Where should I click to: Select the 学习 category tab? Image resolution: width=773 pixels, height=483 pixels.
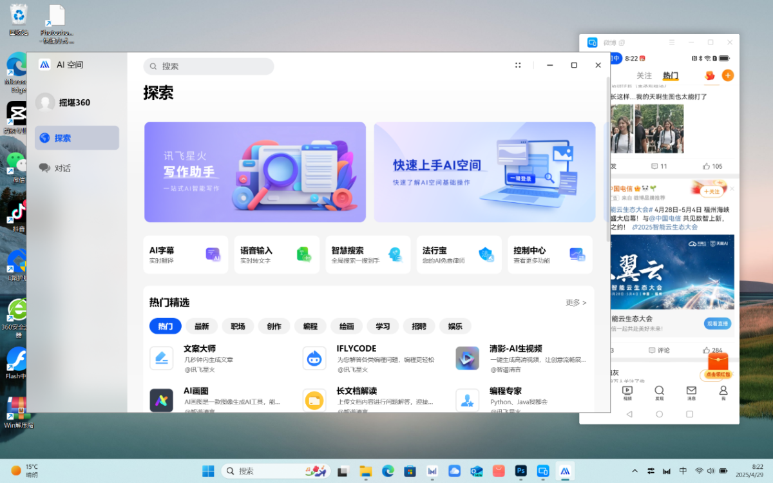[383, 327]
